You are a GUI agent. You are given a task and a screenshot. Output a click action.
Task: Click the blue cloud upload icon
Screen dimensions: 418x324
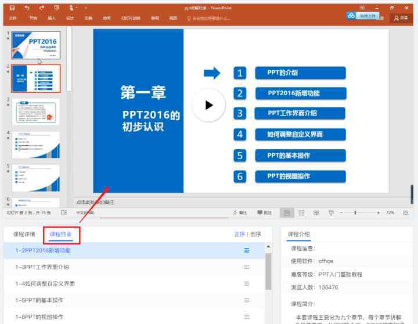coord(351,16)
